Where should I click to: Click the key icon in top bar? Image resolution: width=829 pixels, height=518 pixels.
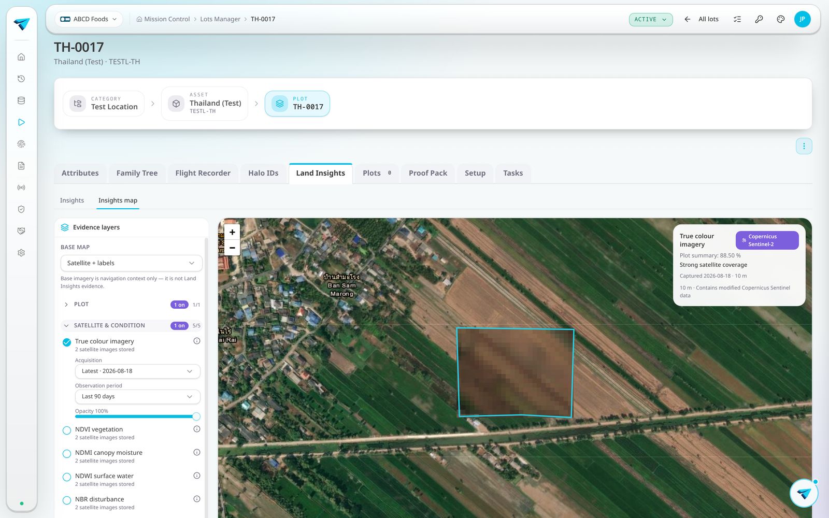click(759, 19)
